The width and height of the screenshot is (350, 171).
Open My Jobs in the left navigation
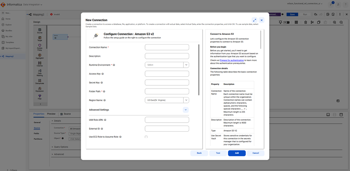pos(7,36)
